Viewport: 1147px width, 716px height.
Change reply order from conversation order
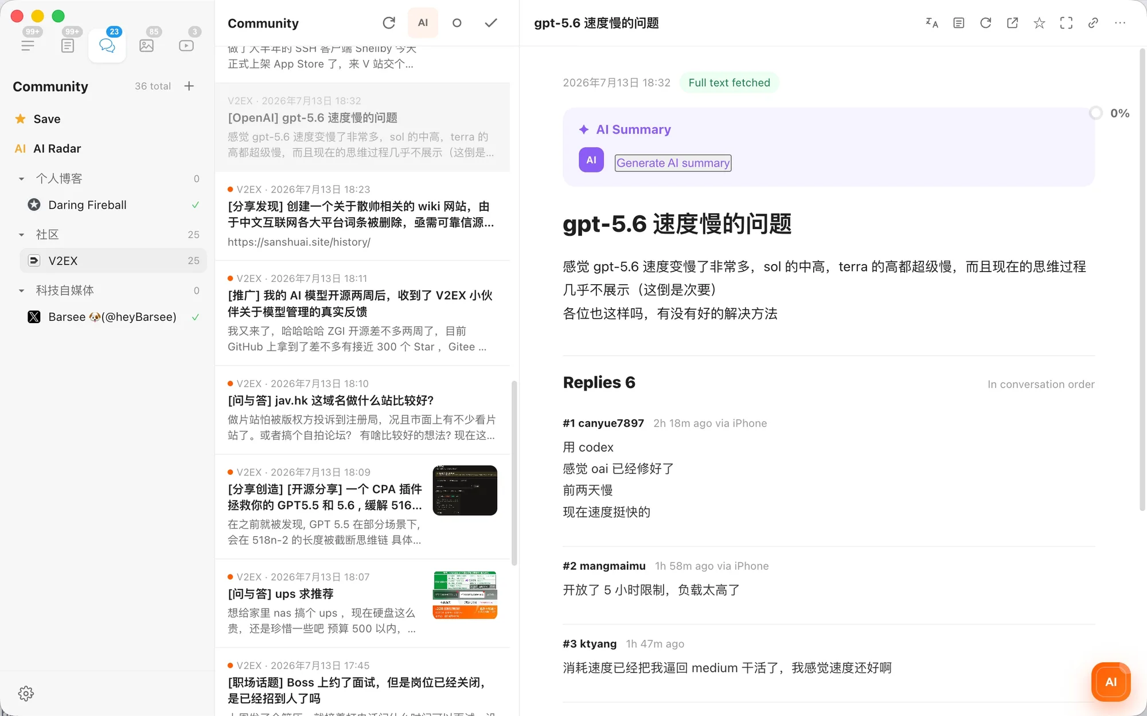tap(1041, 384)
